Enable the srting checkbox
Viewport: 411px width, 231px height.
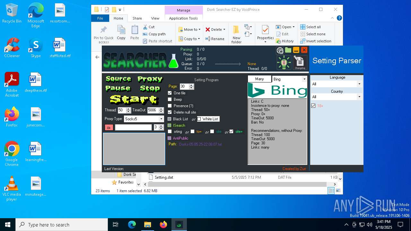170,132
